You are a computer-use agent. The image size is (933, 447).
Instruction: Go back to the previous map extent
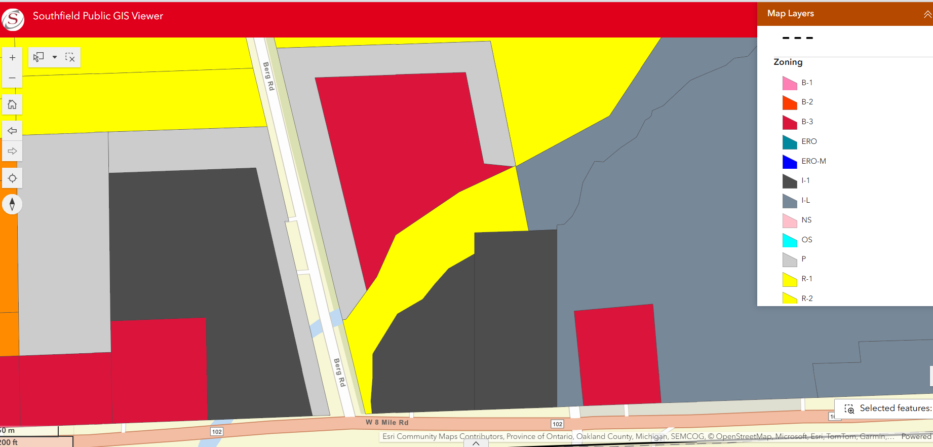click(12, 131)
